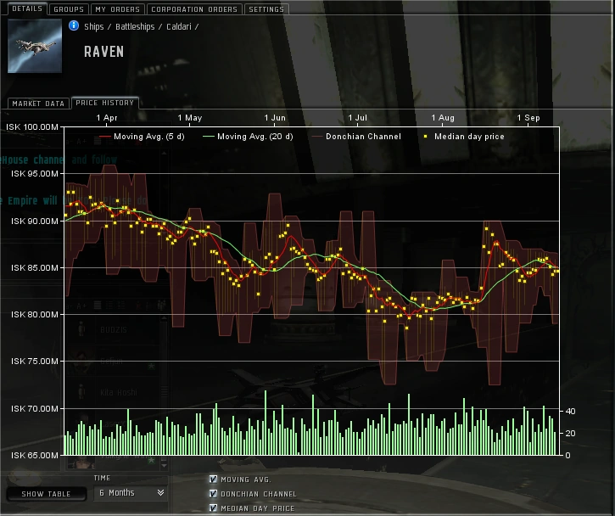Click the volume axis label 20
The image size is (615, 516).
[570, 433]
